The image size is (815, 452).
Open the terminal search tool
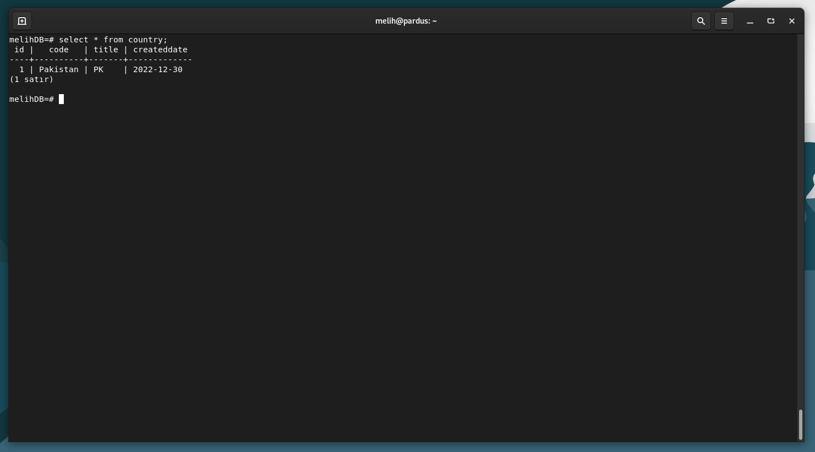pos(701,21)
